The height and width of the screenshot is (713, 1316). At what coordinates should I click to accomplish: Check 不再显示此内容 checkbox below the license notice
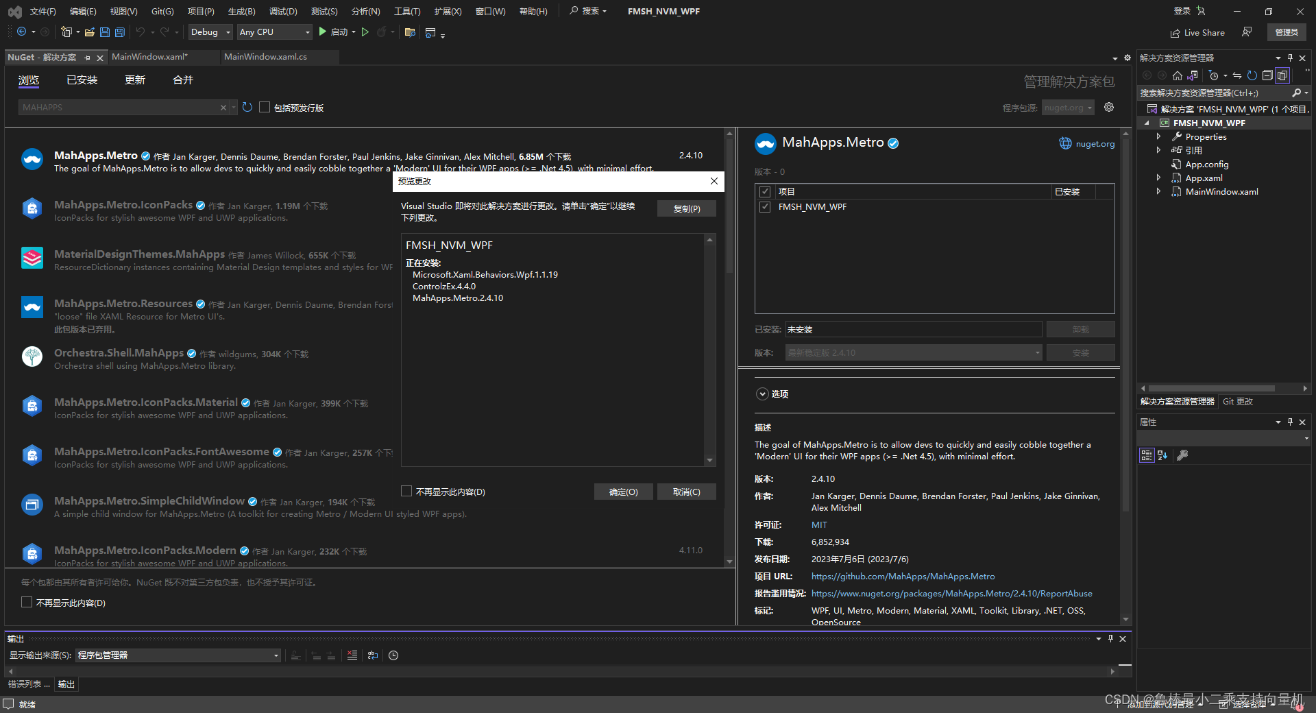click(x=27, y=602)
